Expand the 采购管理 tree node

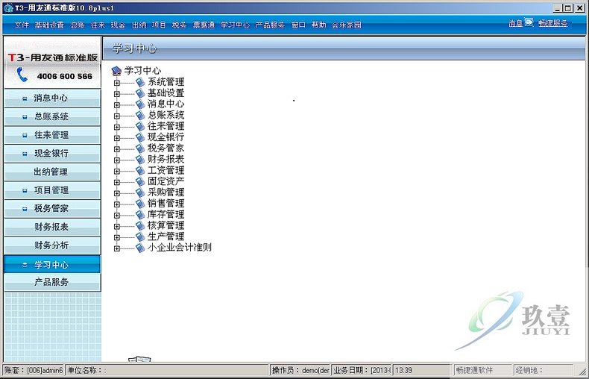pos(117,193)
